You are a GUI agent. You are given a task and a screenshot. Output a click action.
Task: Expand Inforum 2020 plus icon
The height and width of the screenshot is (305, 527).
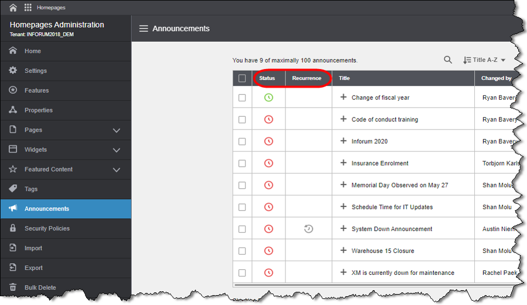pyautogui.click(x=343, y=141)
